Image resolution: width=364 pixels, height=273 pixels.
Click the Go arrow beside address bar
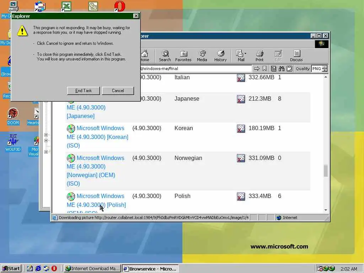[257, 69]
